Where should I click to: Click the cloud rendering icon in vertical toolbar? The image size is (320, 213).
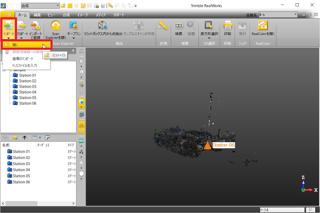81,163
